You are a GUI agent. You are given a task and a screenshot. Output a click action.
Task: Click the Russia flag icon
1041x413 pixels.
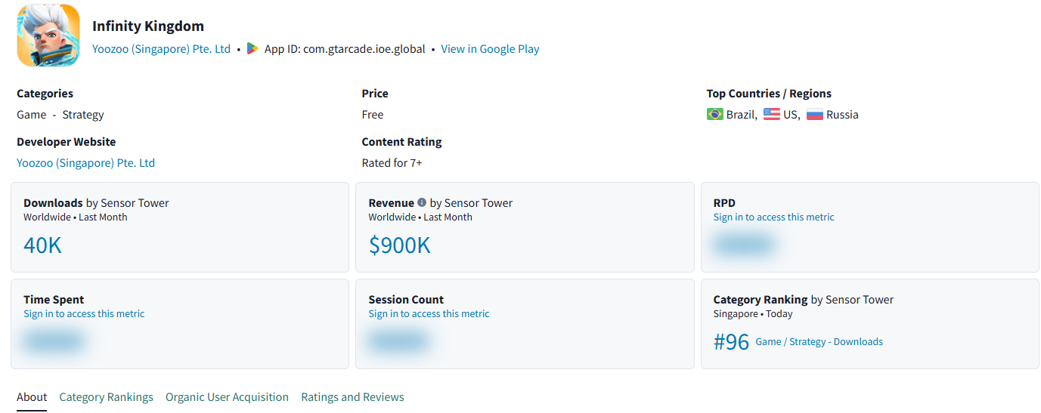coord(814,115)
